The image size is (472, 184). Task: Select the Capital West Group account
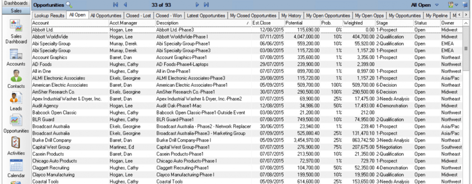coord(51,147)
